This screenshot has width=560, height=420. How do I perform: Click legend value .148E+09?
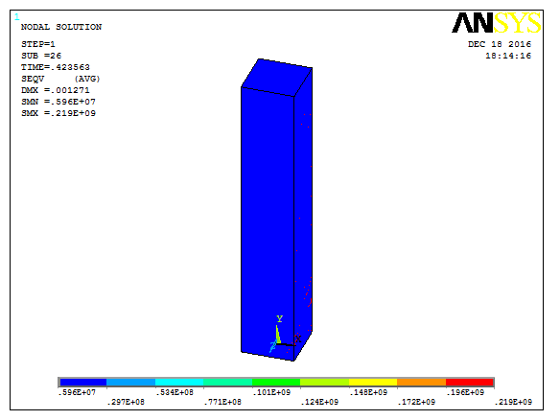(368, 392)
